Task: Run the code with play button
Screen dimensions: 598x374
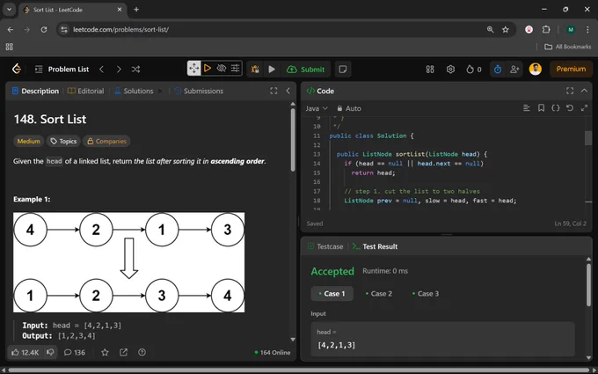Action: (272, 69)
